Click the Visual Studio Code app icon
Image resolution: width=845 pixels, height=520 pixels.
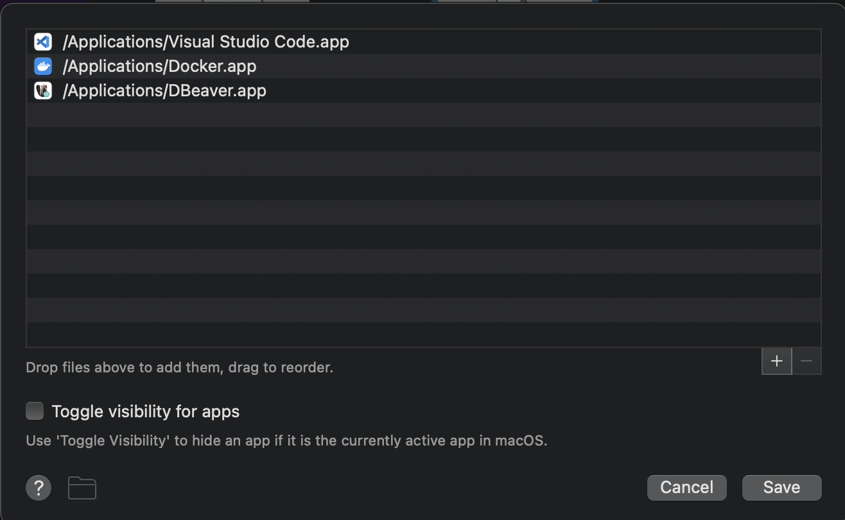[43, 42]
